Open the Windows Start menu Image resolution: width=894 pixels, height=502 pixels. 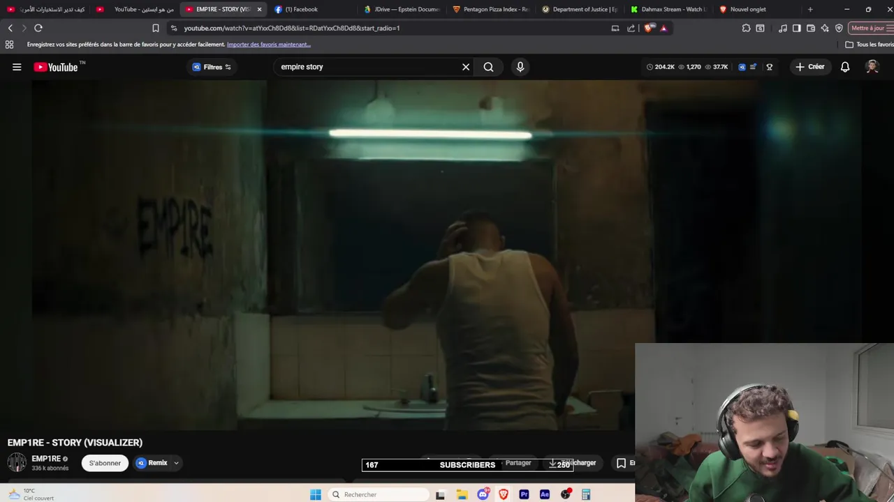[x=316, y=494]
